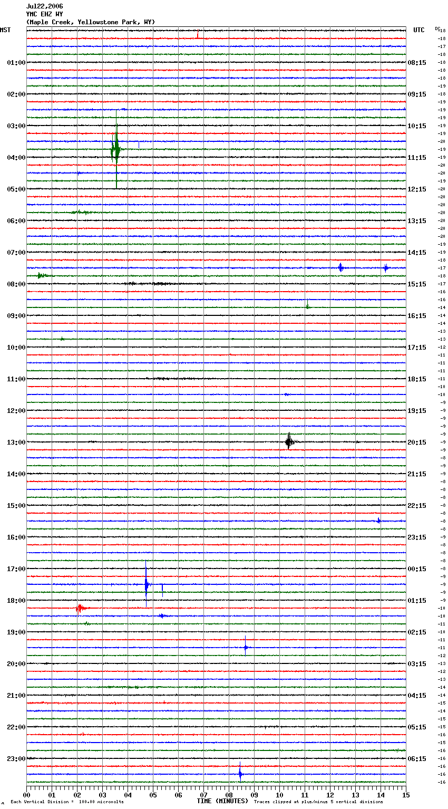Click minute tick label 12 on the axis

(330, 795)
